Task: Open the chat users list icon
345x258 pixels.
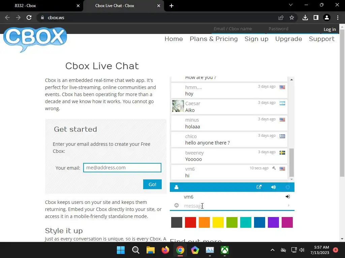Action: pyautogui.click(x=176, y=187)
